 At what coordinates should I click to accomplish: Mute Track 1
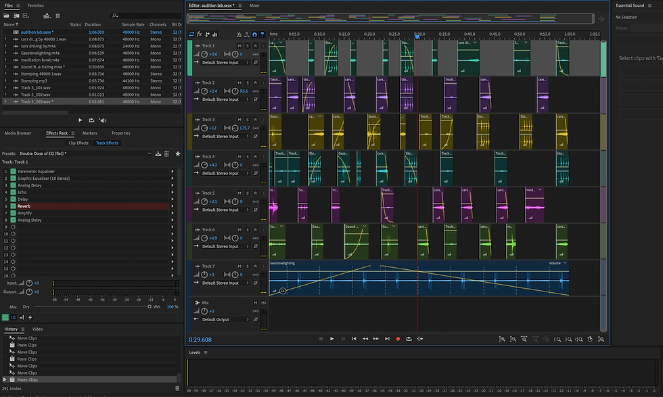(239, 46)
